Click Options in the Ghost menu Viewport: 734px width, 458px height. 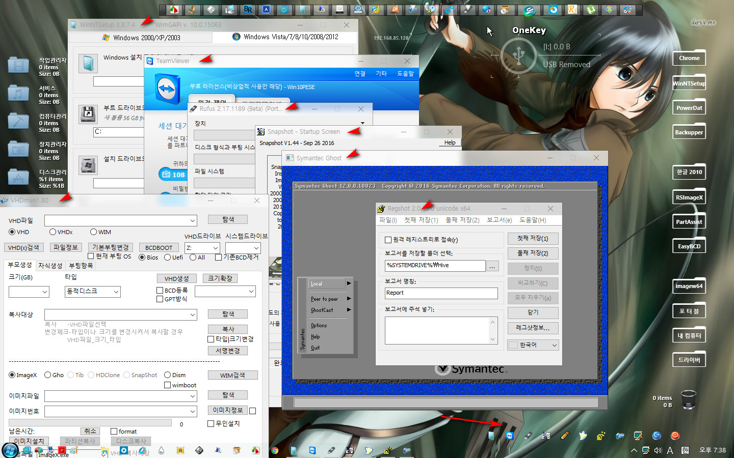[319, 325]
